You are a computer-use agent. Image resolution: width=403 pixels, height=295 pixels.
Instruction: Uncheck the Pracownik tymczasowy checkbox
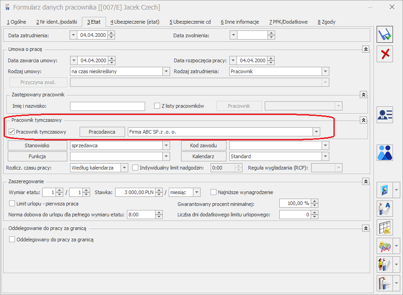[11, 132]
